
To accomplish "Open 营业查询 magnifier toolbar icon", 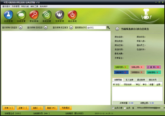I will (34, 16).
